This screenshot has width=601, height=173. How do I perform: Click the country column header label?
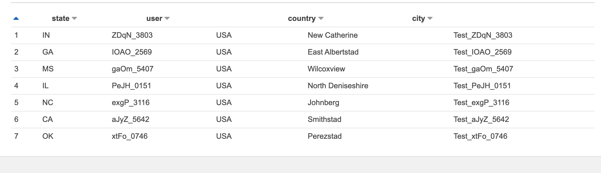[x=302, y=19]
